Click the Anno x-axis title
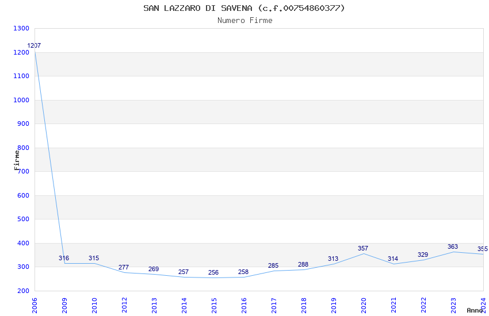Image resolution: width=489 pixels, height=316 pixels. [x=475, y=310]
